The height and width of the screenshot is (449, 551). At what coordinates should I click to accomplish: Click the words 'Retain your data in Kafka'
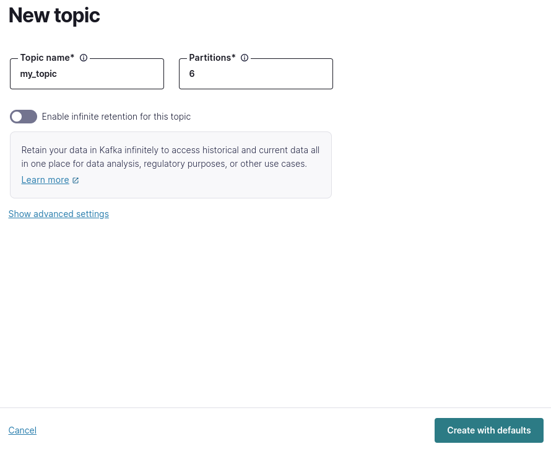70,150
